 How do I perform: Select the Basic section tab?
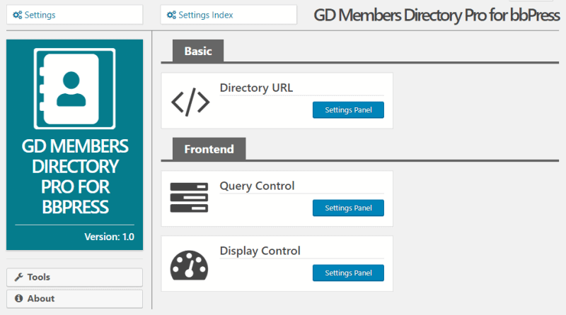click(198, 51)
